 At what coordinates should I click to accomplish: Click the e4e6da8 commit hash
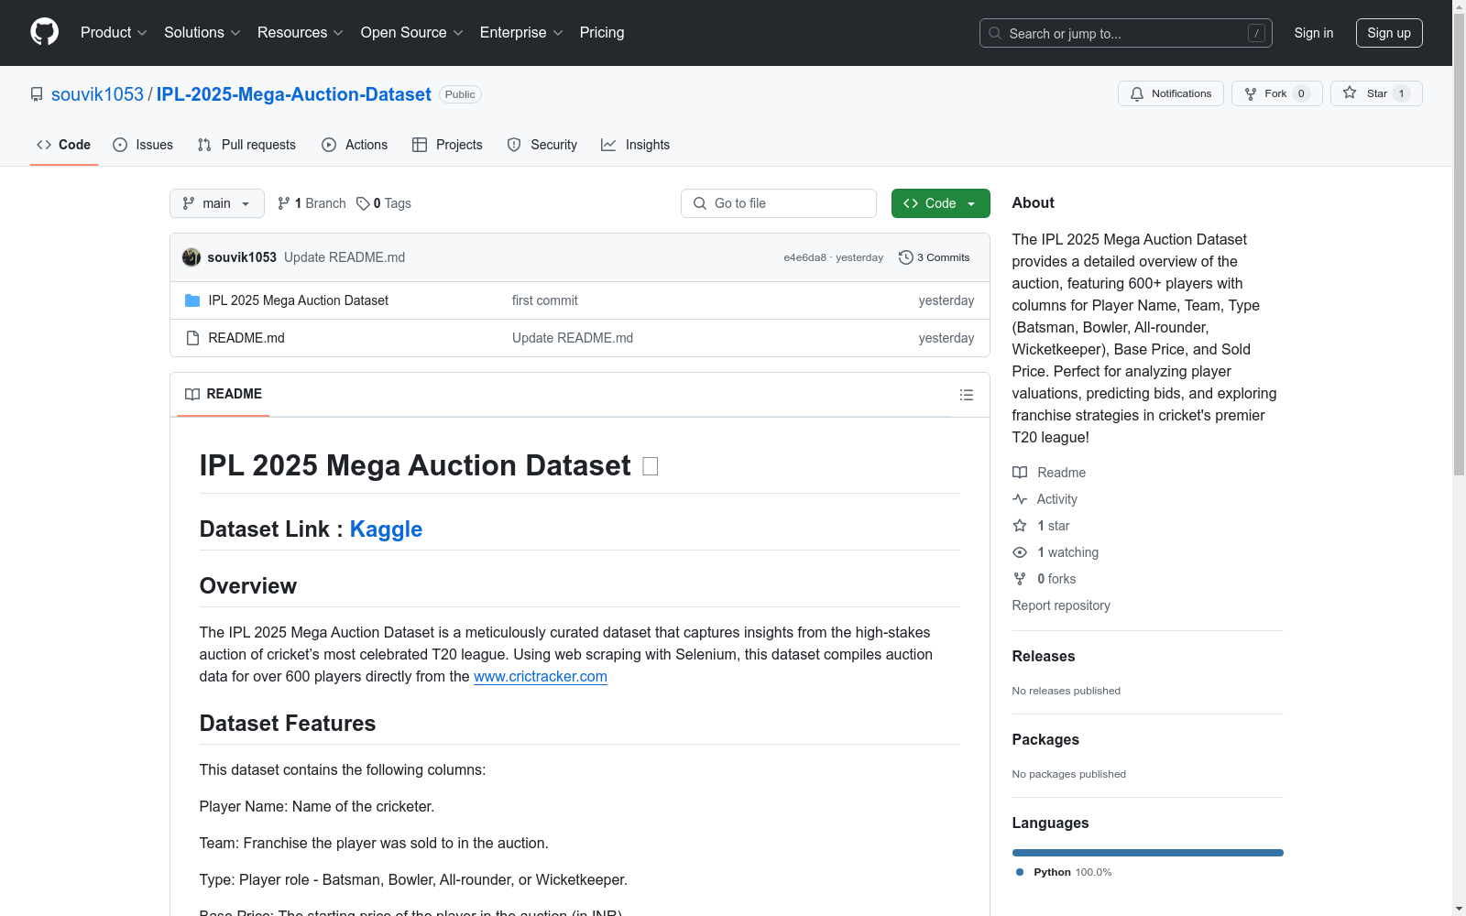coord(804,257)
